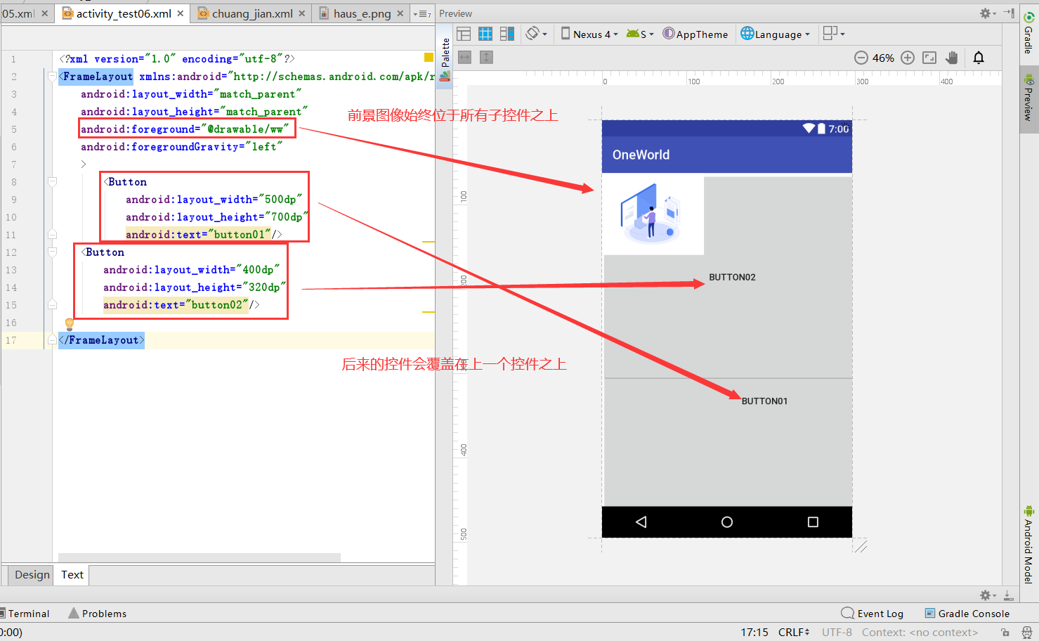The image size is (1039, 641).
Task: Open the Palette side tab
Action: click(x=445, y=59)
